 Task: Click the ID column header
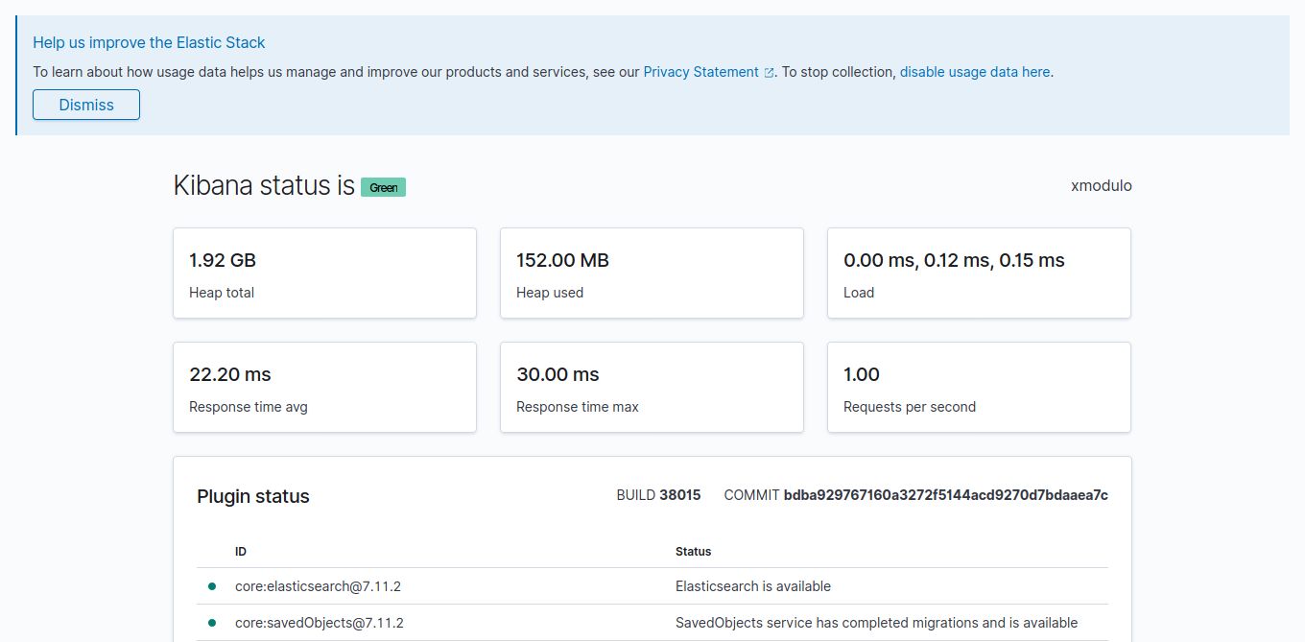(241, 552)
